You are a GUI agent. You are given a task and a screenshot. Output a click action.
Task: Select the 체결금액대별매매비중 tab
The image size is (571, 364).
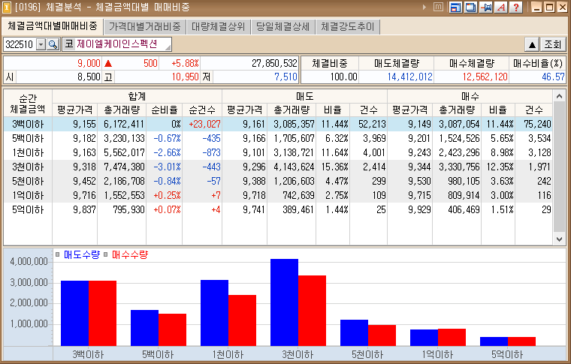point(53,26)
